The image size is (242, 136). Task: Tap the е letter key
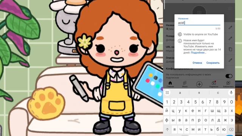click(x=192, y=111)
